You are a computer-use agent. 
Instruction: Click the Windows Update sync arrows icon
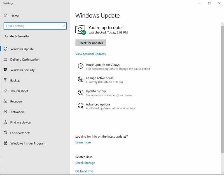click(x=5, y=49)
